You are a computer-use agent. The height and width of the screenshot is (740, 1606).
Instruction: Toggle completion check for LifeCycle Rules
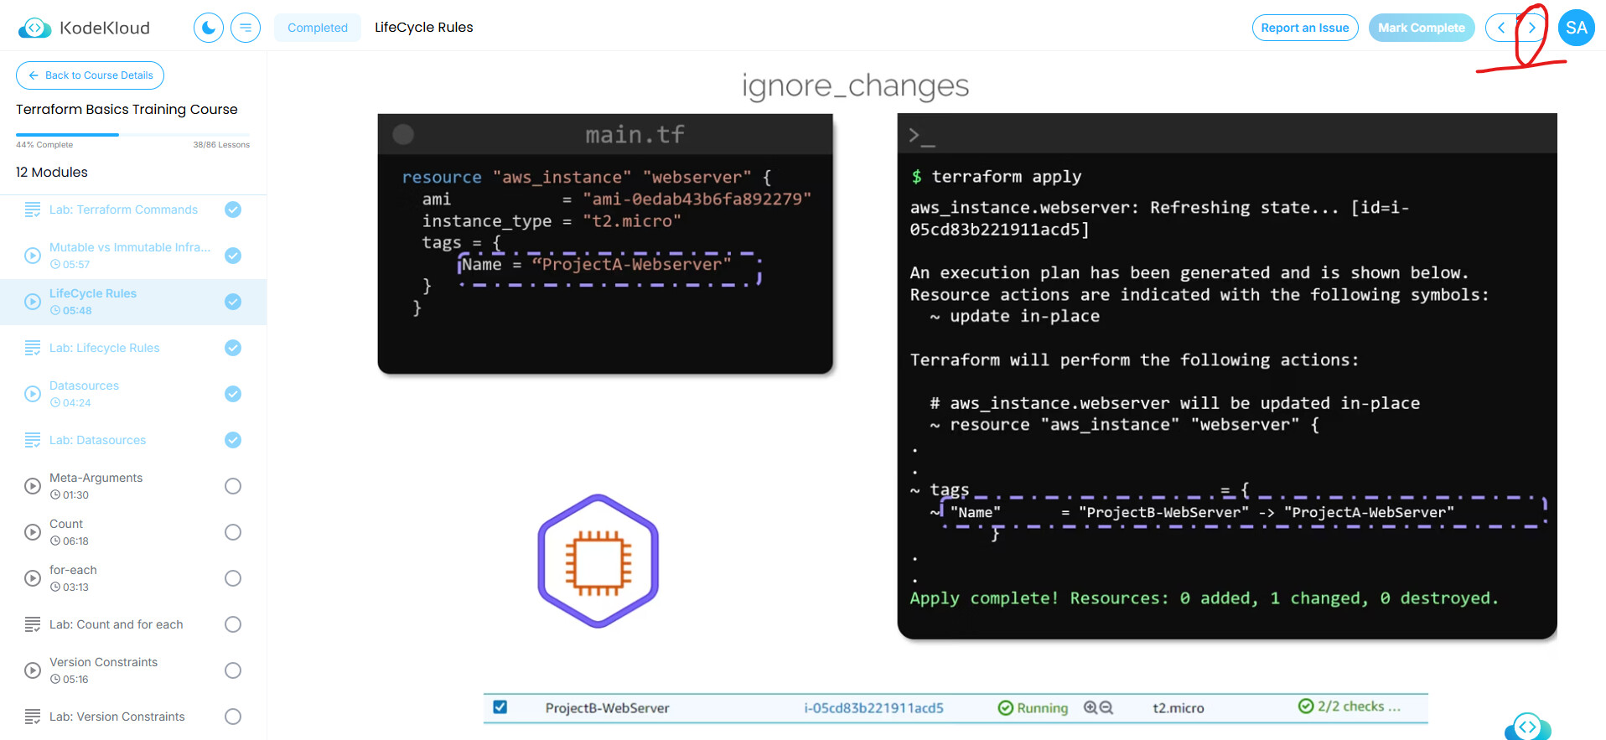tap(233, 302)
